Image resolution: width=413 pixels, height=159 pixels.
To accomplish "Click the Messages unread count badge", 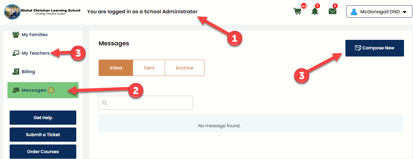I will (x=51, y=90).
